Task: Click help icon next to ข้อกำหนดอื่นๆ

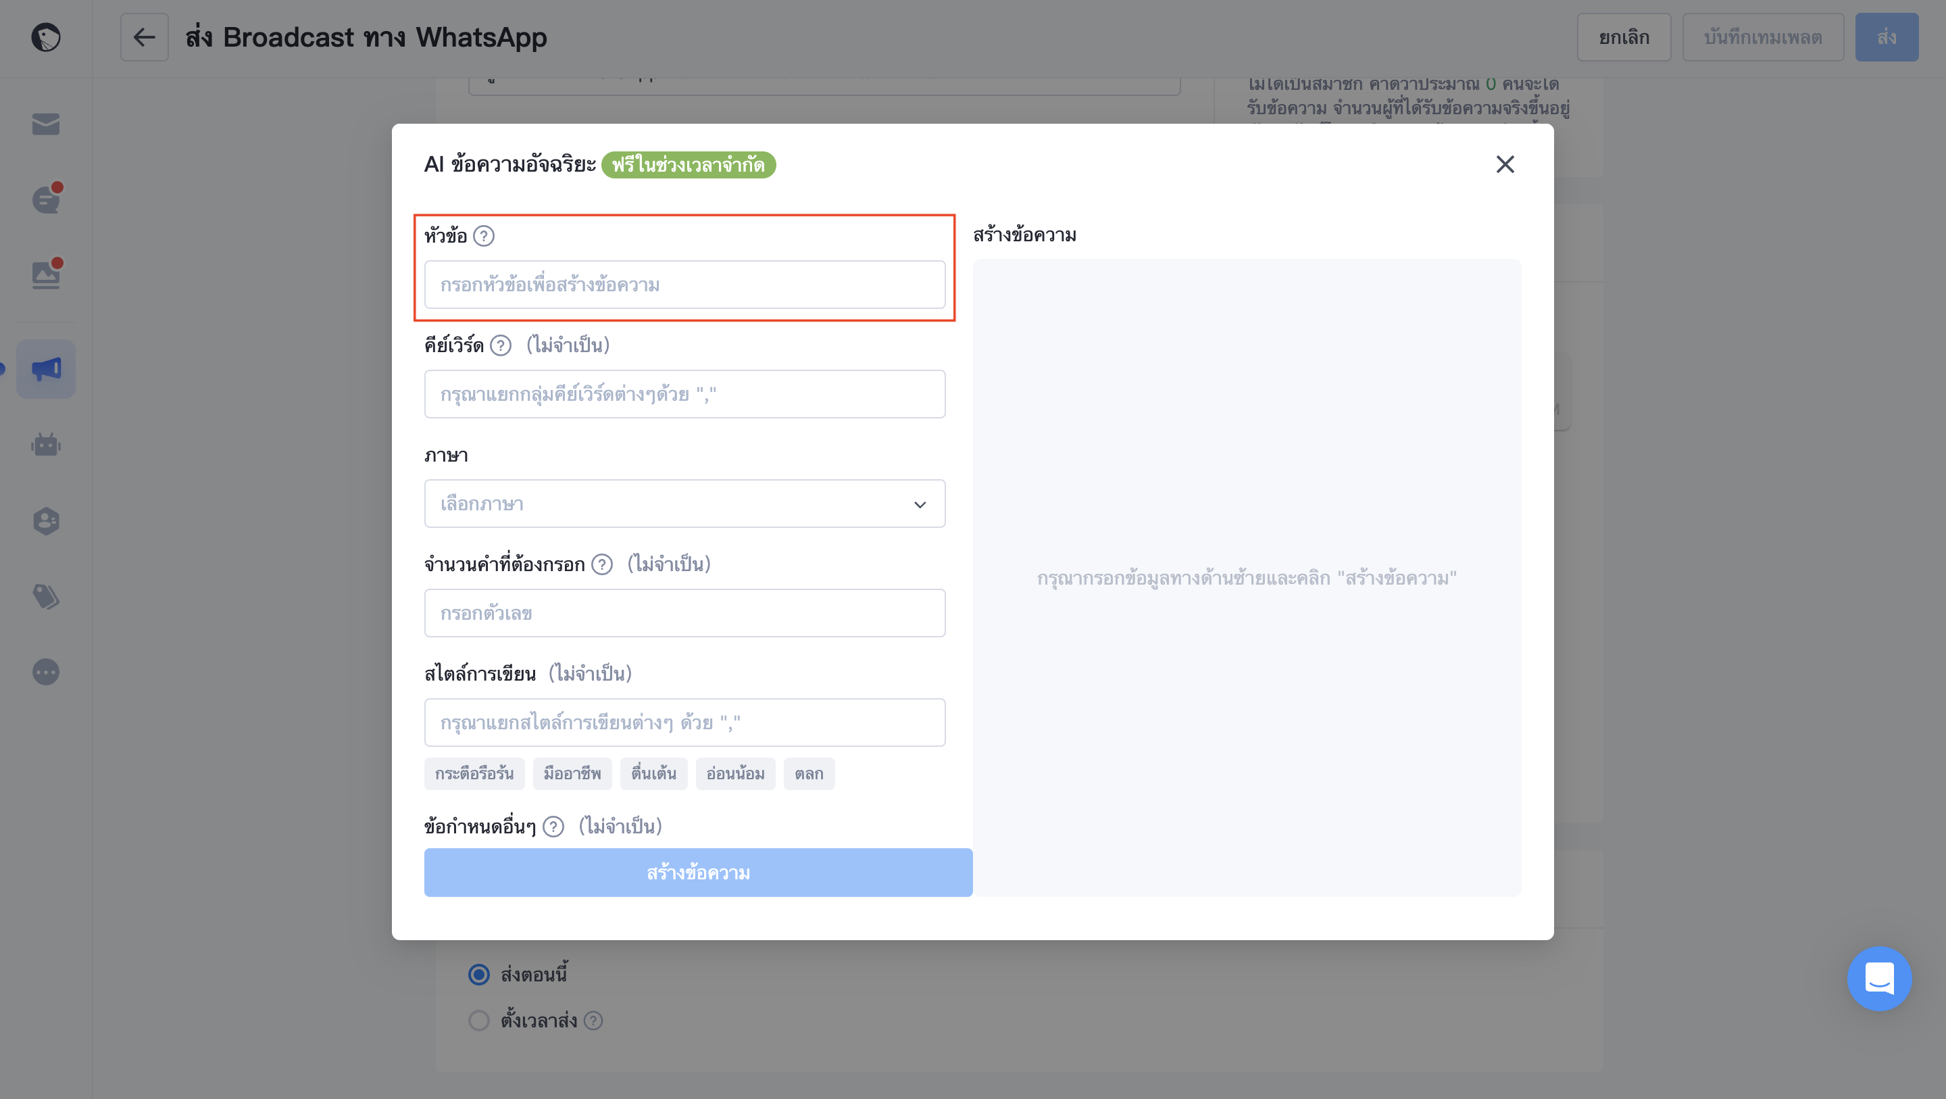Action: (x=553, y=827)
